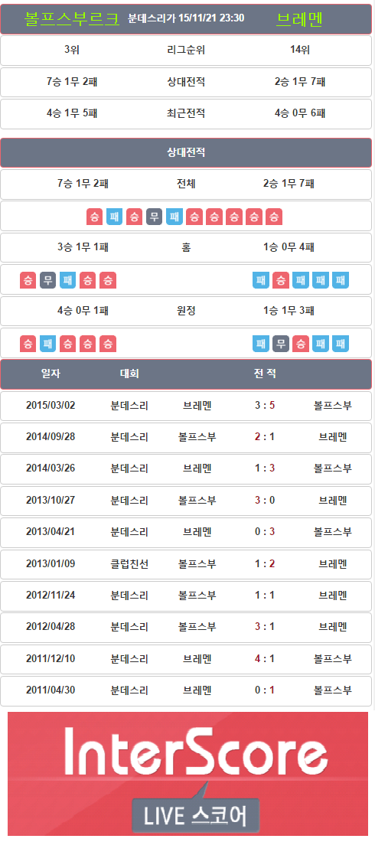
Task: Click the 1 : 2 score
Action: (x=265, y=564)
